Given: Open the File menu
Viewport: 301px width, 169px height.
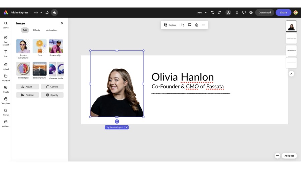Looking at the screenshot, I should 38,12.
